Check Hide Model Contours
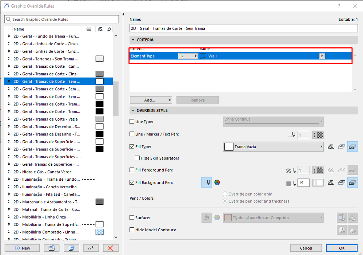Screen dimensions: 363x255 (132, 230)
